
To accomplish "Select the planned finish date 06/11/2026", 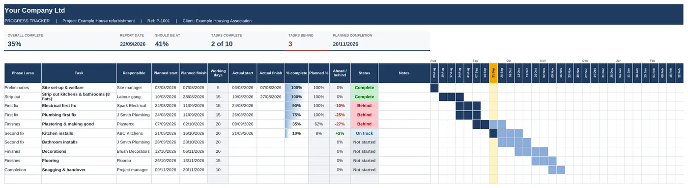I will pyautogui.click(x=194, y=152).
